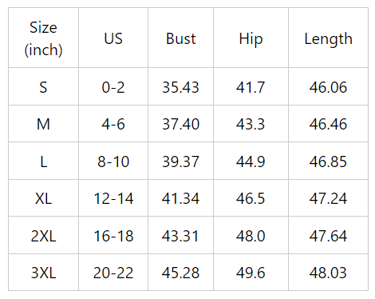The image size is (375, 299).
Task: Click the Length column header
Action: pos(329,38)
